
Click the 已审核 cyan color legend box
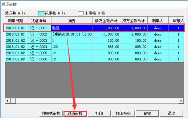click(41, 13)
